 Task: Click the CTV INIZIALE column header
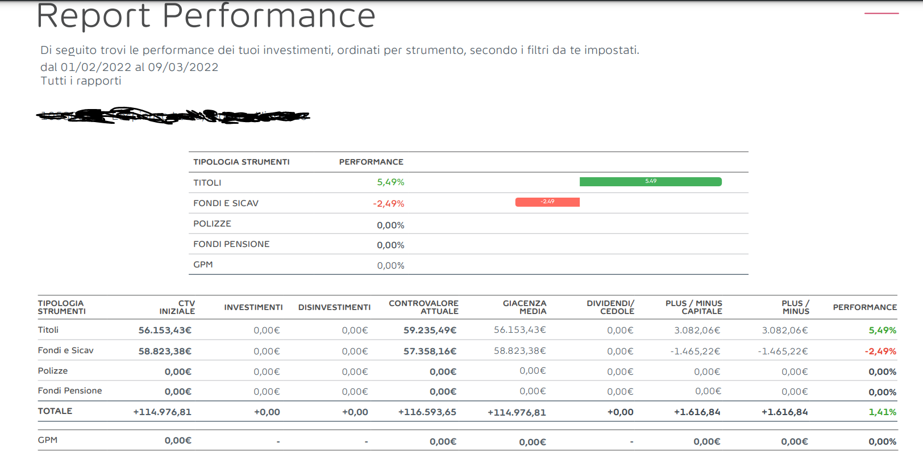coord(177,307)
